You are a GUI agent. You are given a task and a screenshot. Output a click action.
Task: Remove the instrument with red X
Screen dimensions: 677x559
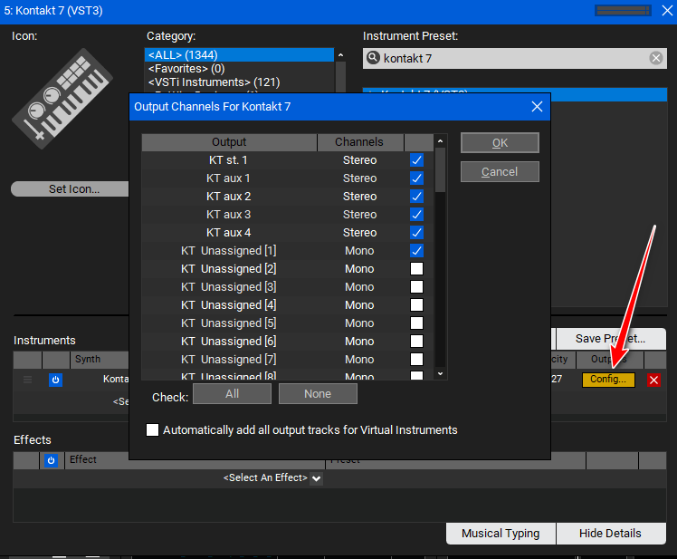(x=653, y=380)
